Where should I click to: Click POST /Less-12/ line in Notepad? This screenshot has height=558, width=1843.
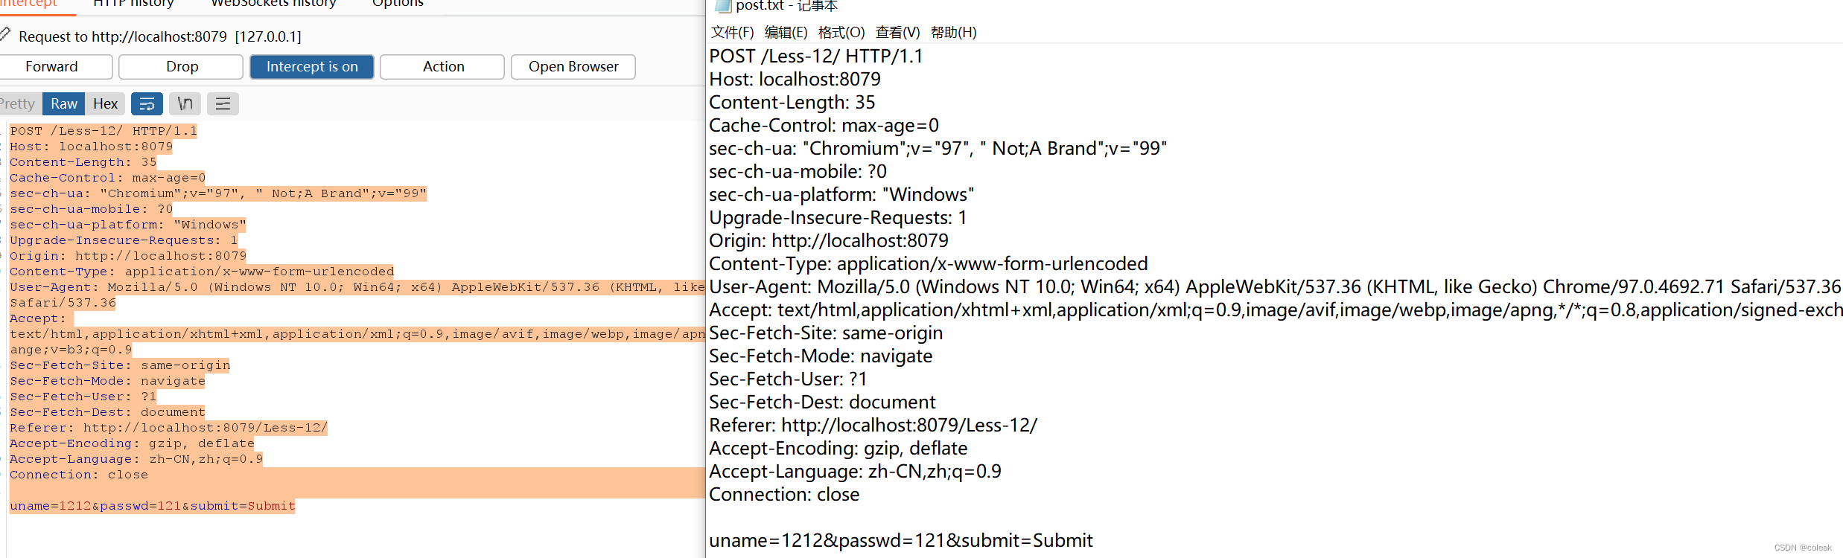coord(816,56)
